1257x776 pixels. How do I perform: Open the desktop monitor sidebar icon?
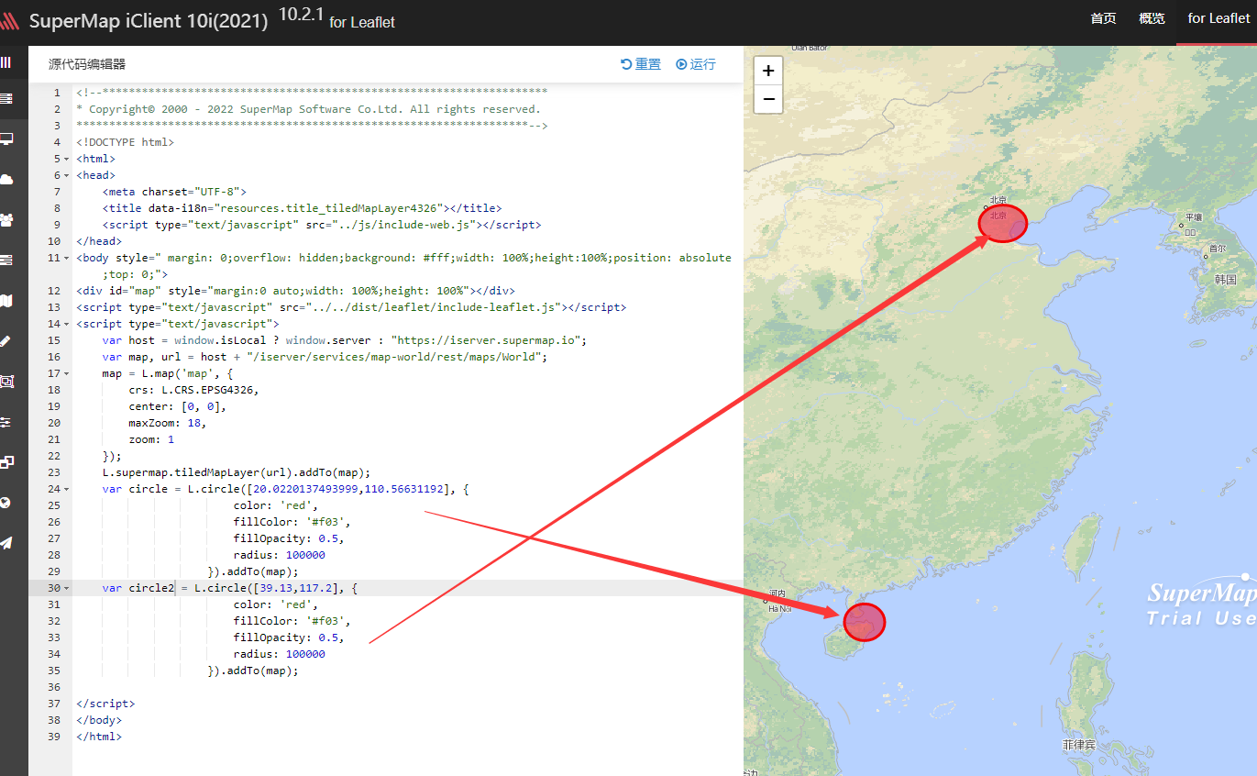tap(6, 139)
